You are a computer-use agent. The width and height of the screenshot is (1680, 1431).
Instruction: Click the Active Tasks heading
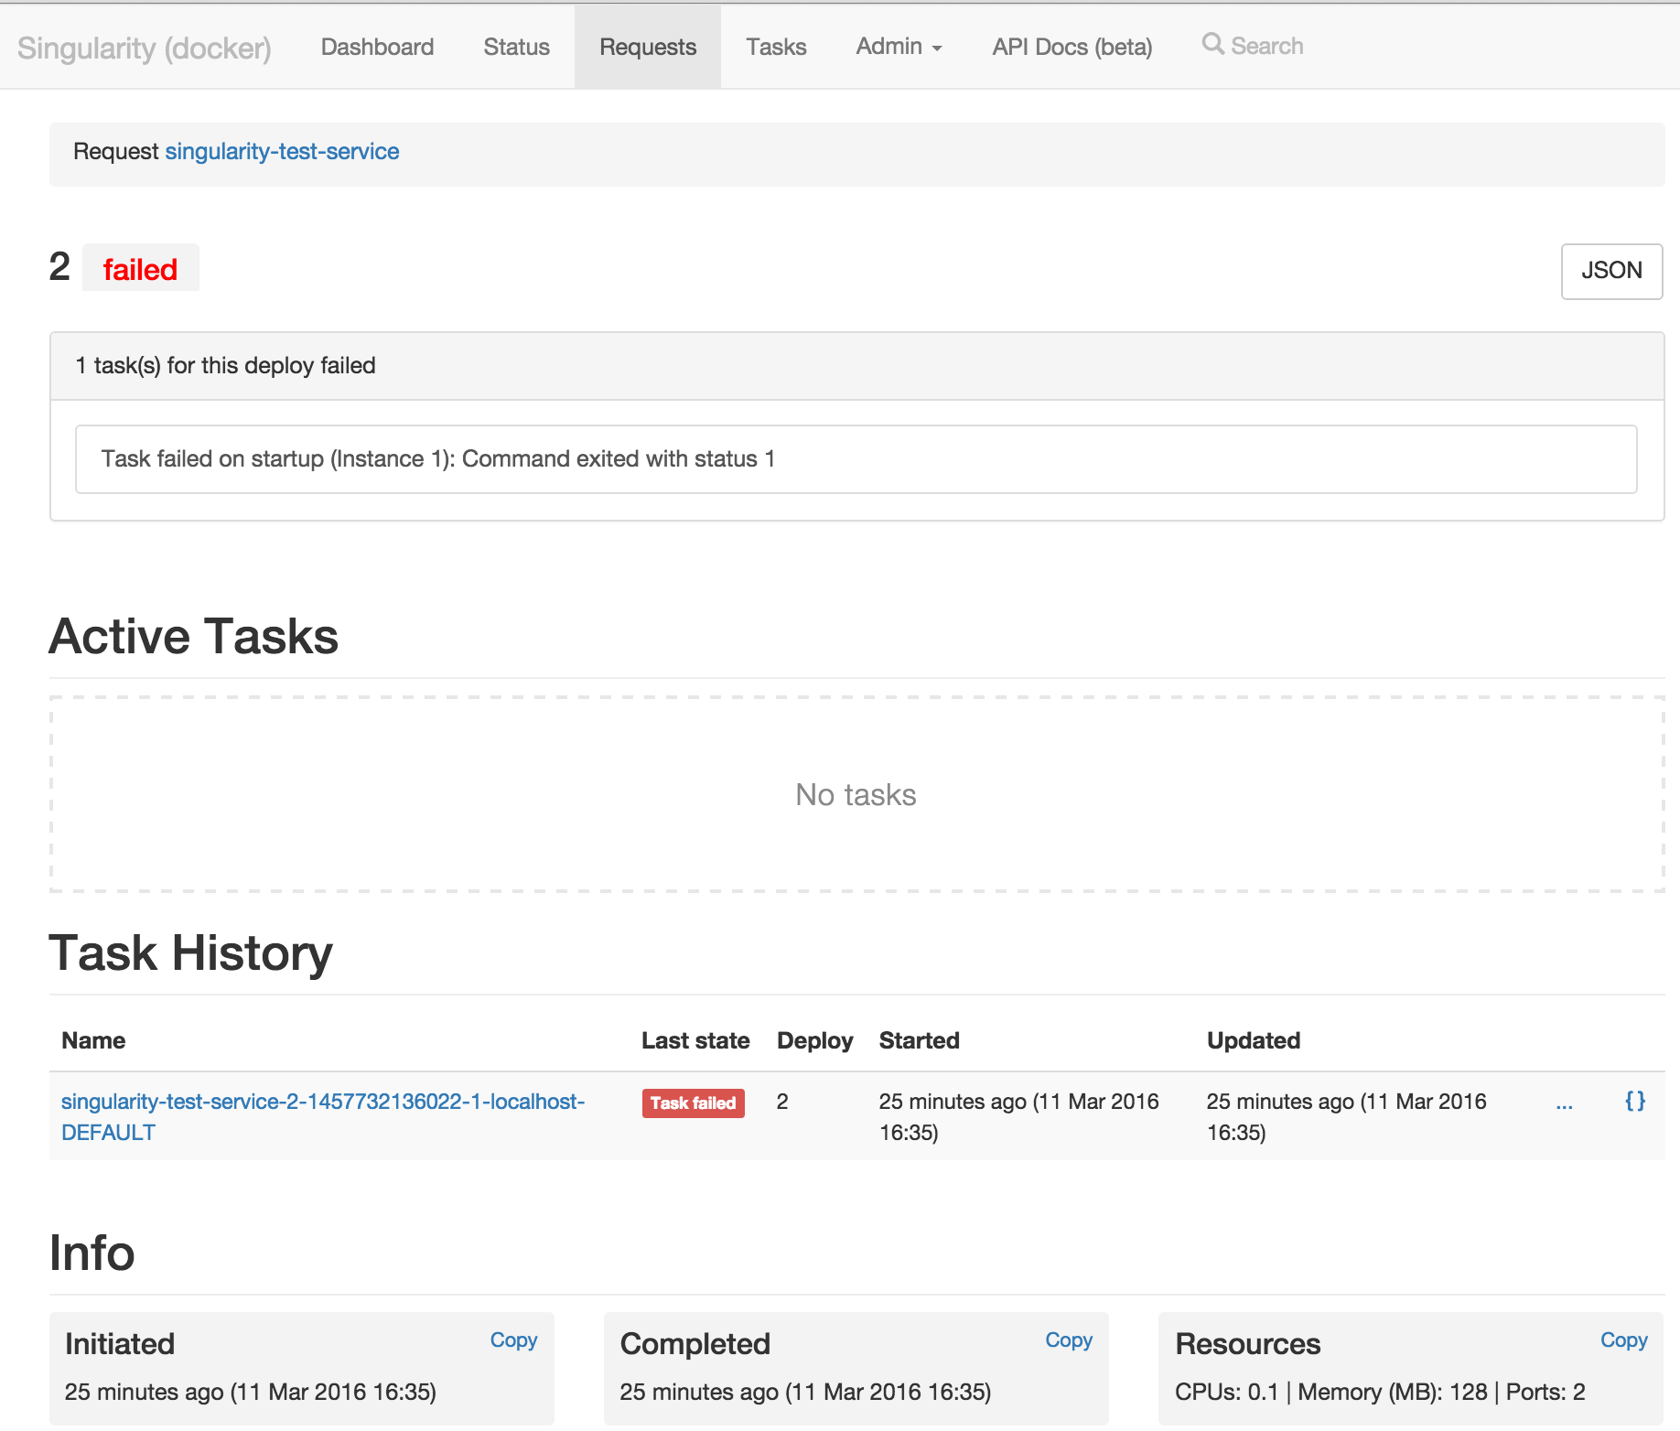[193, 636]
